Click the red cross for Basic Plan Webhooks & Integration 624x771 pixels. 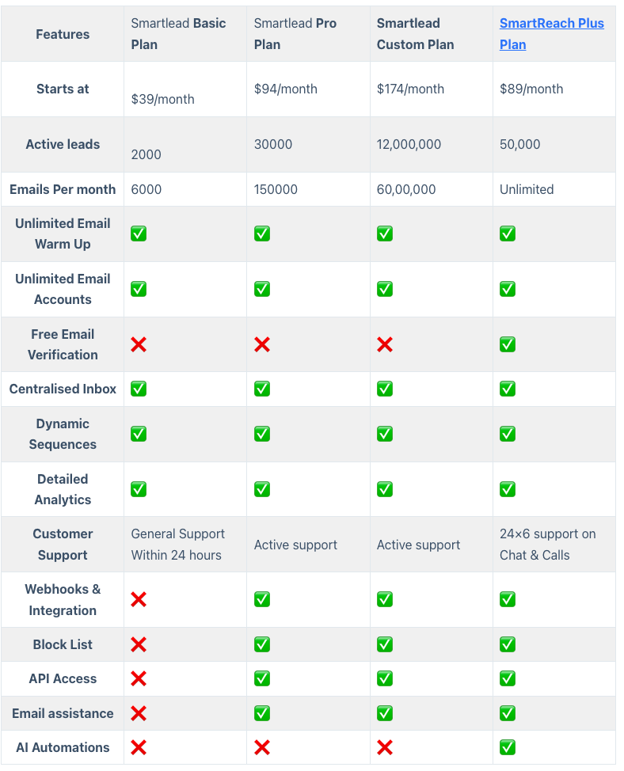(139, 599)
